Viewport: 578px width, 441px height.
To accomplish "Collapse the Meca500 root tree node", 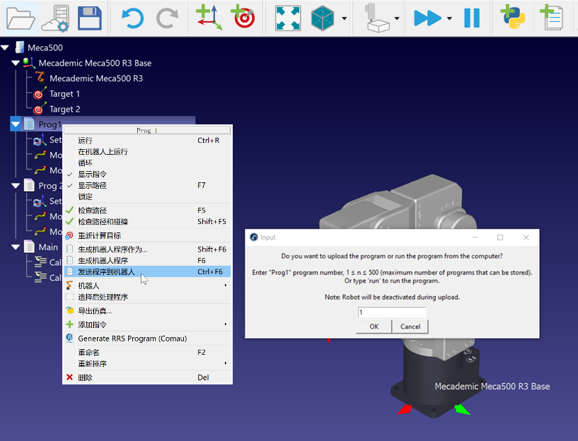I will click(6, 48).
